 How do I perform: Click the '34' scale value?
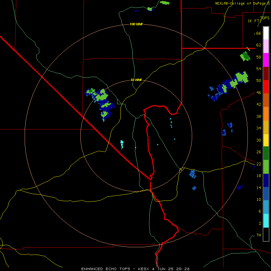[x=259, y=128]
